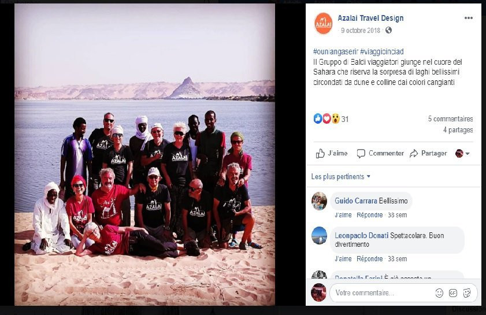486x315 pixels.
Task: Click the thumbs-up J'aime icon
Action: (320, 154)
